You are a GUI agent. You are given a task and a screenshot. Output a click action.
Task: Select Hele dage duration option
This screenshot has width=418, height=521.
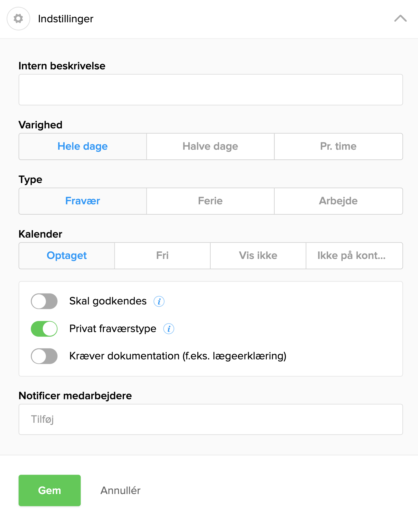point(83,147)
